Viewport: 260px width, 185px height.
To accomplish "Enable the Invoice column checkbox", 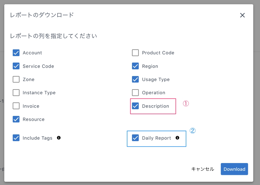I will click(16, 106).
